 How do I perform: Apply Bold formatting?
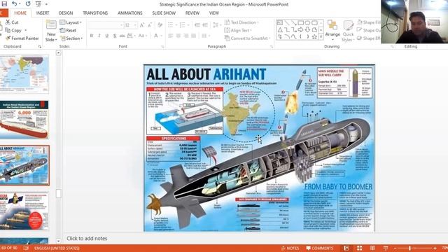(92, 36)
